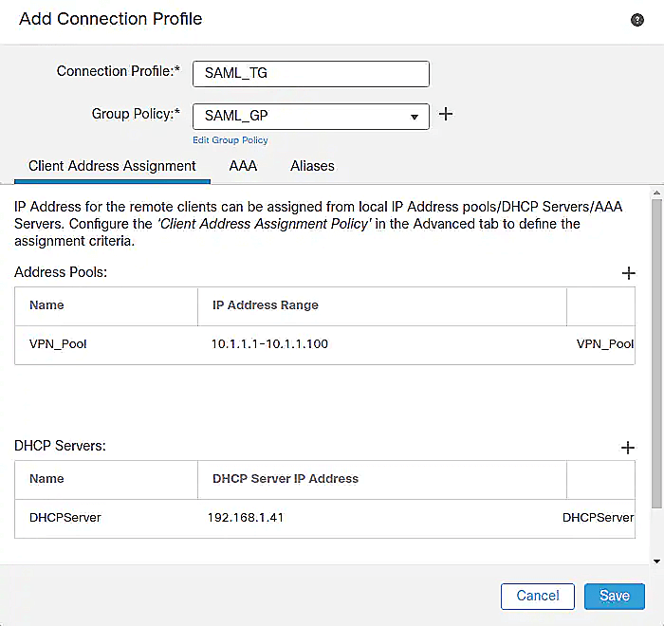Click the help question mark icon
The width and height of the screenshot is (664, 626).
637,20
